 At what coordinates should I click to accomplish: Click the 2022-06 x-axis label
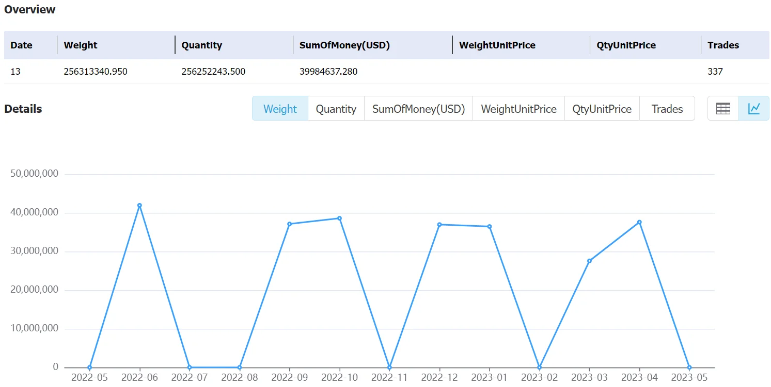[x=139, y=378]
